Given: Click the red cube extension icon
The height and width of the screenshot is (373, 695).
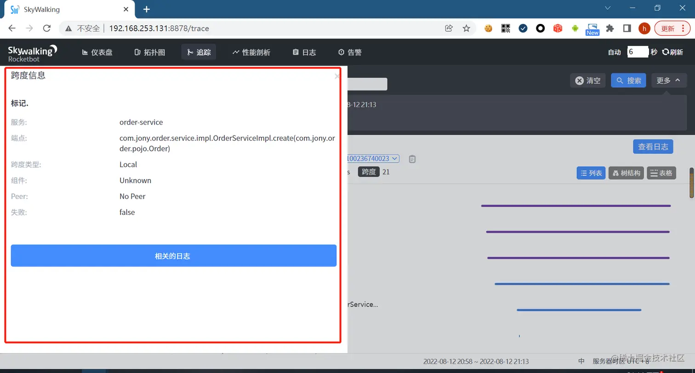Looking at the screenshot, I should (x=558, y=28).
